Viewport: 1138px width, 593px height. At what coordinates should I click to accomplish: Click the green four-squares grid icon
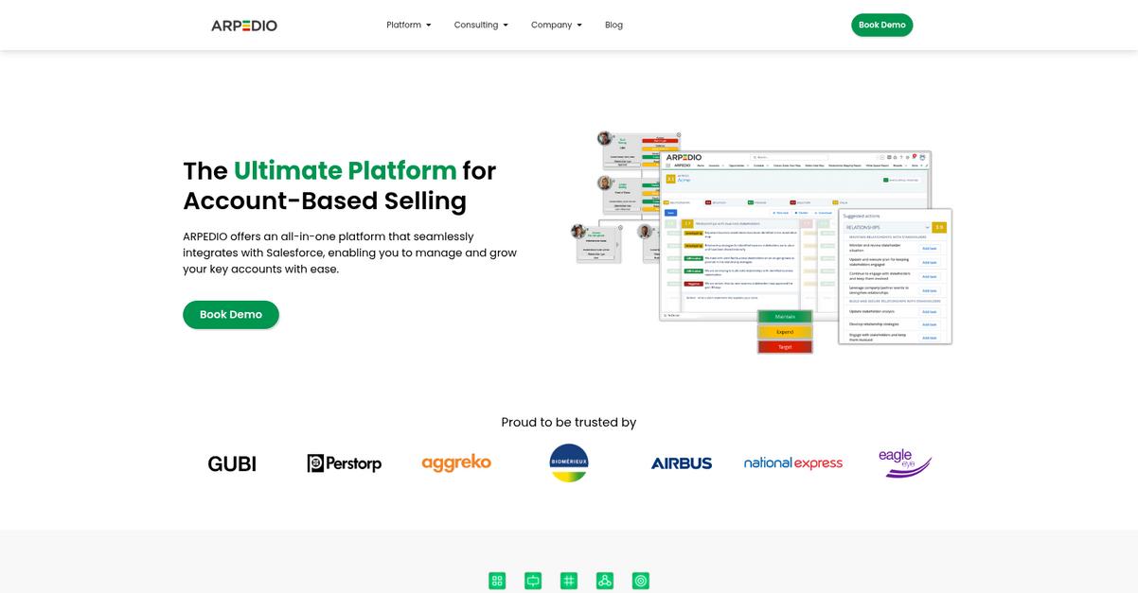497,581
